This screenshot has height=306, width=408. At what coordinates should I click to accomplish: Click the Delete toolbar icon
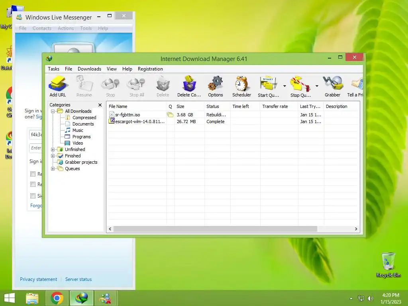point(163,86)
